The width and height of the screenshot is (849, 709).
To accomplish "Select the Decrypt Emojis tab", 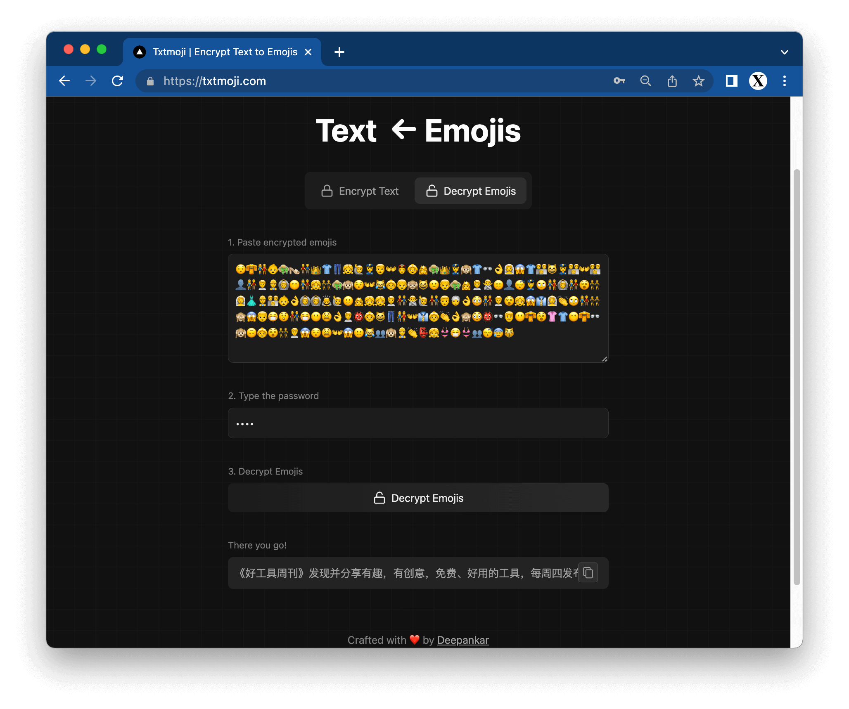I will pyautogui.click(x=471, y=191).
